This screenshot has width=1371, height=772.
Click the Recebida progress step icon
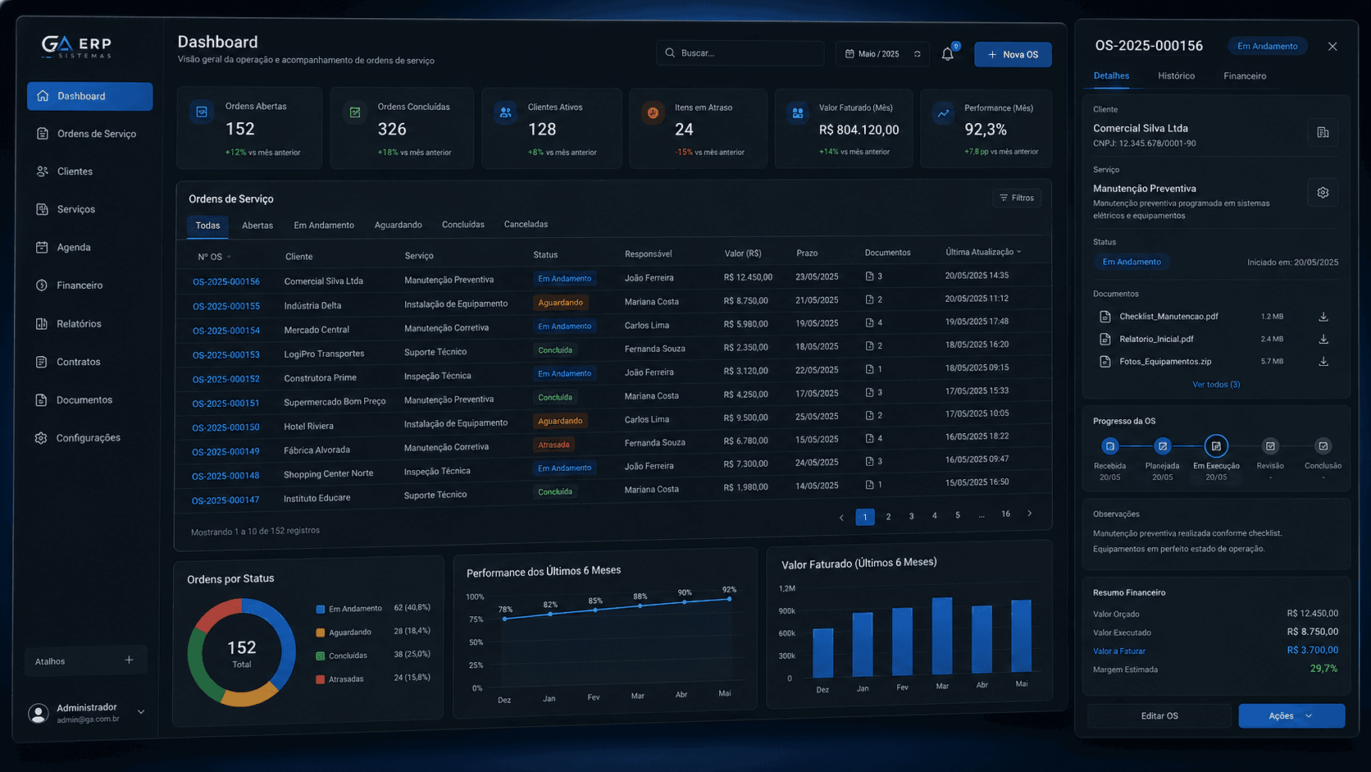(1110, 446)
